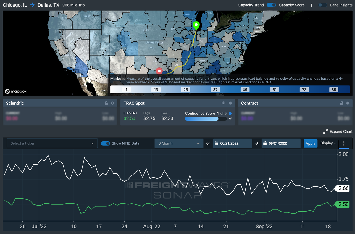Enable the Lane Insights toggle
This screenshot has width=355, height=234.
pyautogui.click(x=323, y=5)
